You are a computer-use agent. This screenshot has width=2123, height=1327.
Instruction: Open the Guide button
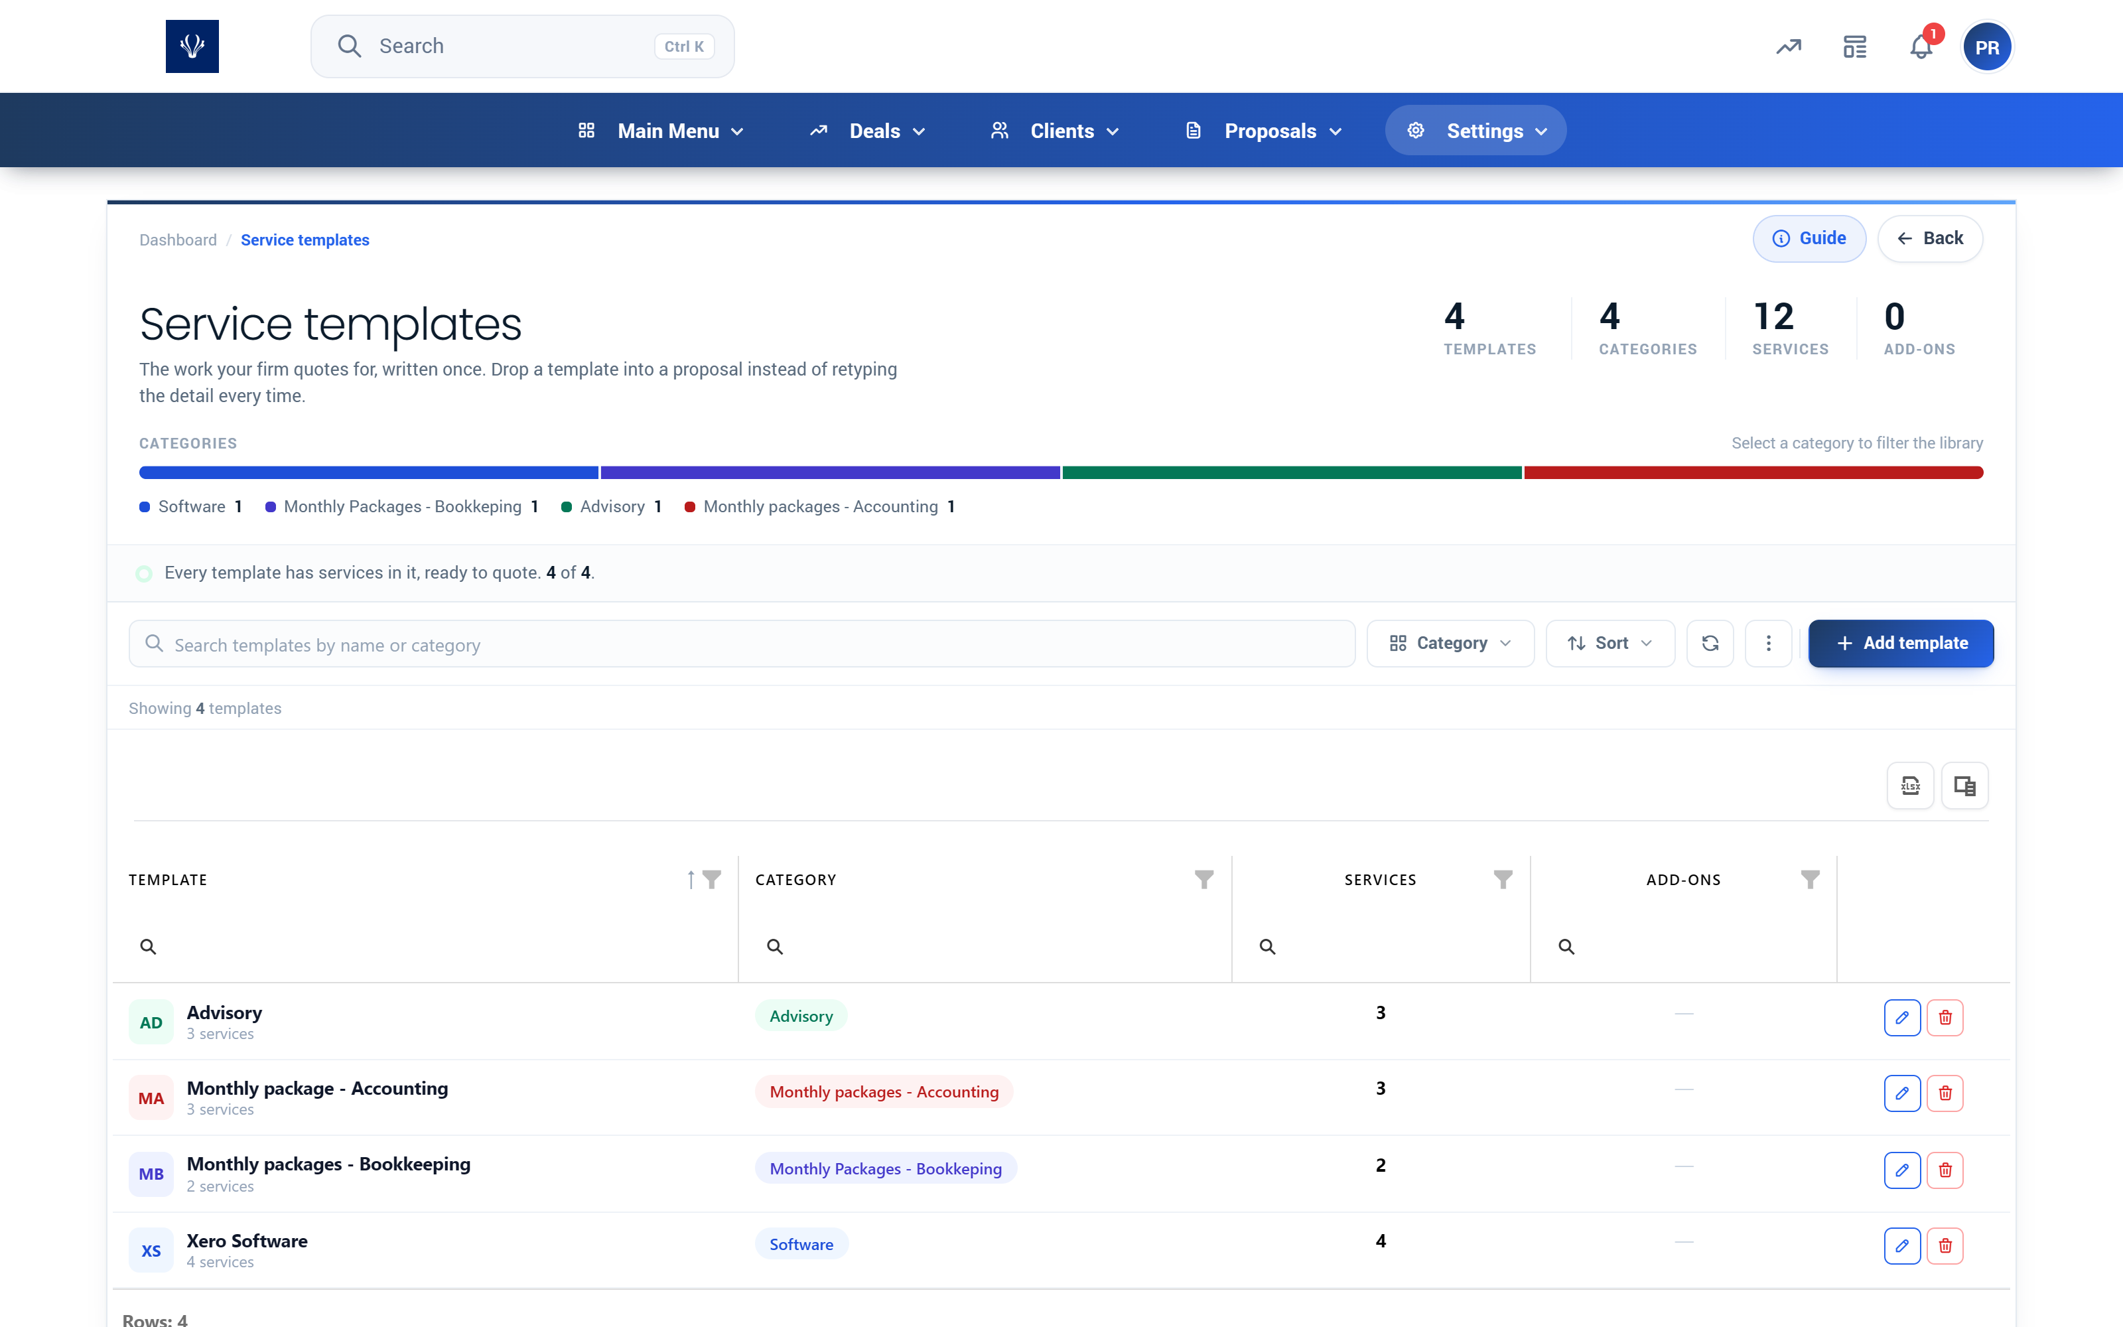(x=1809, y=239)
